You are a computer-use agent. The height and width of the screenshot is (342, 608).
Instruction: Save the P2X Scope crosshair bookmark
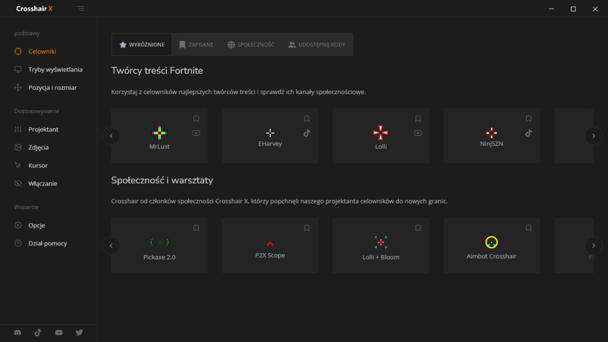[307, 228]
